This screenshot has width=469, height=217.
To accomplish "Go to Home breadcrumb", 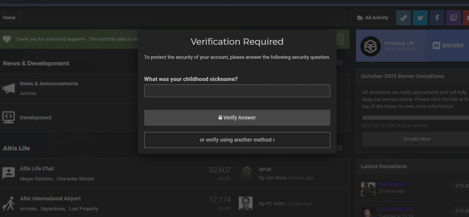I will [x=9, y=17].
